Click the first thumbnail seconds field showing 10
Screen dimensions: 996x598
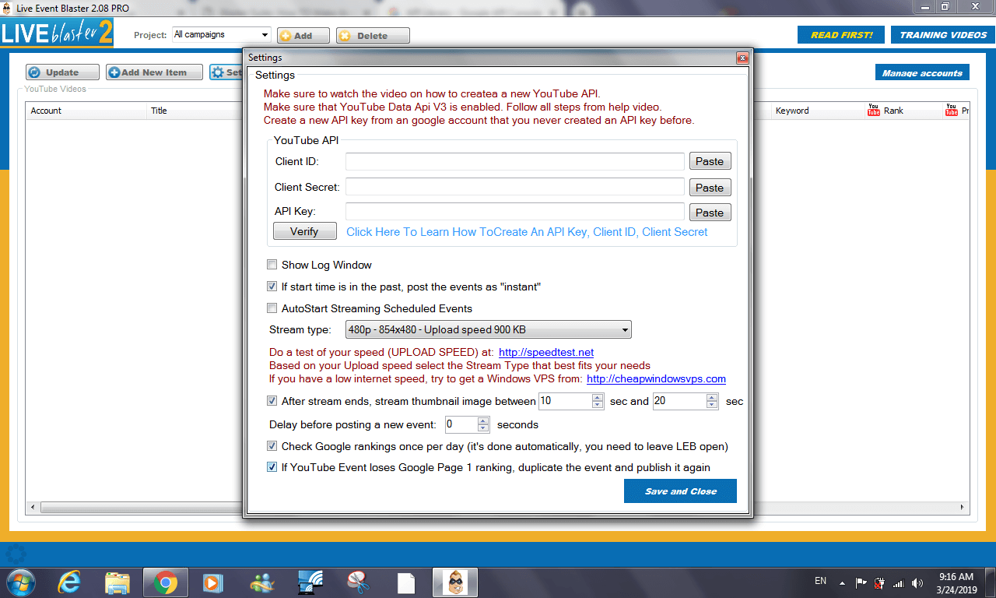(x=565, y=401)
